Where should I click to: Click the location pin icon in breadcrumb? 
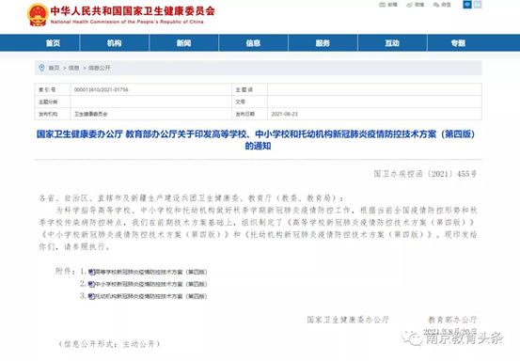pos(41,68)
